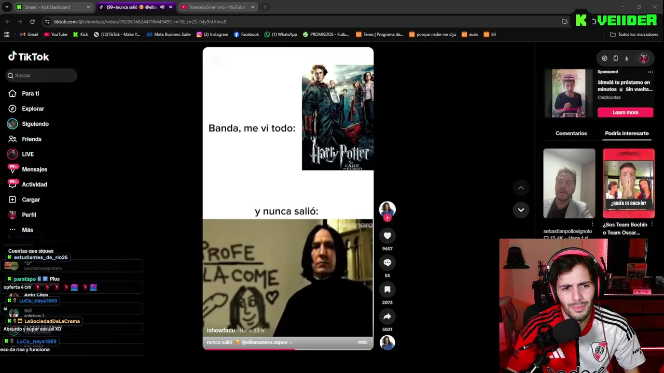This screenshot has width=664, height=373.
Task: Save video with the bookmark icon
Action: (x=387, y=290)
